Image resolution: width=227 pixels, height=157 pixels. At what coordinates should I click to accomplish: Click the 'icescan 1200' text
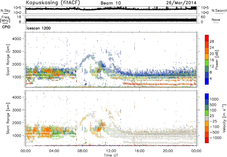39,28
